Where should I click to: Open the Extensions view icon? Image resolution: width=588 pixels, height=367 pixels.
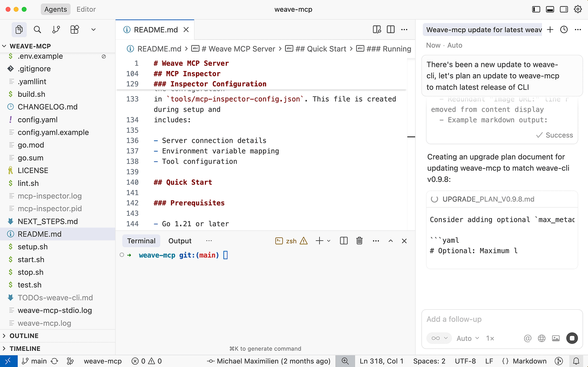pos(75,29)
